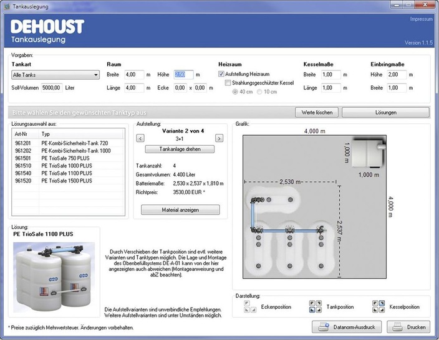This screenshot has height=340, width=439.
Task: Enable the Strahlungsgeschützter Kessel checkbox
Action: coord(228,83)
